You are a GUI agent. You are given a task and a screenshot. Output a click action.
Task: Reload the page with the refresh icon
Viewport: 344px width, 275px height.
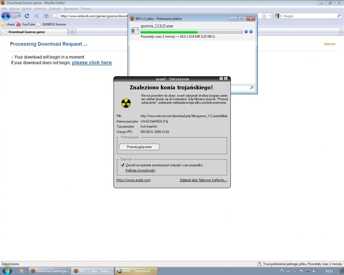click(27, 16)
